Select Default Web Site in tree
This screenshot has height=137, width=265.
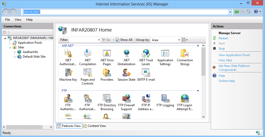tap(34, 57)
